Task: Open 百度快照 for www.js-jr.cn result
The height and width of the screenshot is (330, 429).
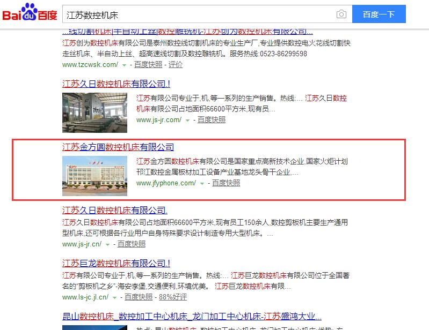Action: (x=132, y=244)
